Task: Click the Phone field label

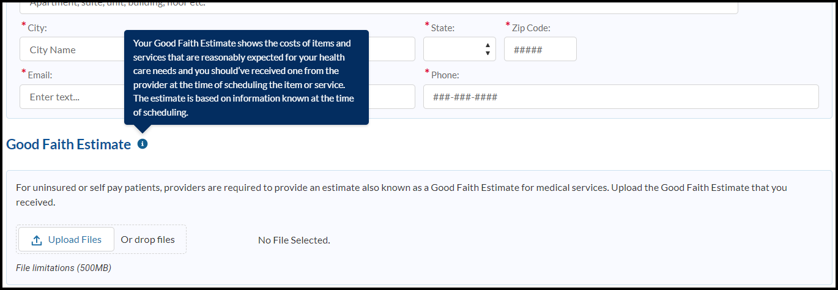Action: coord(445,75)
